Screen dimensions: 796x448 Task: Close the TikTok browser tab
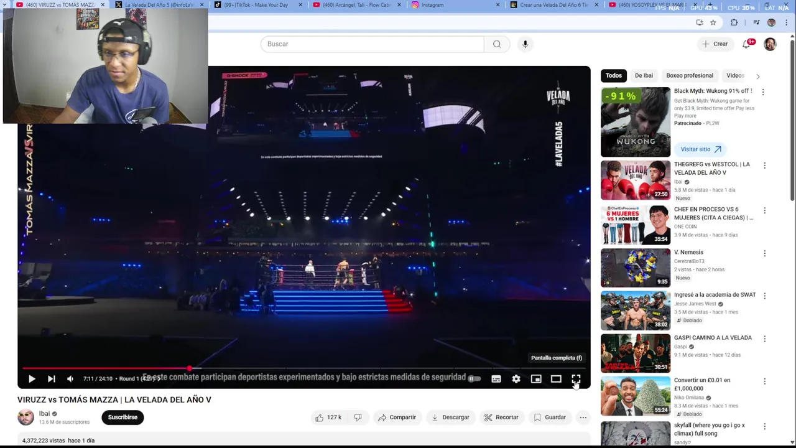(x=301, y=5)
